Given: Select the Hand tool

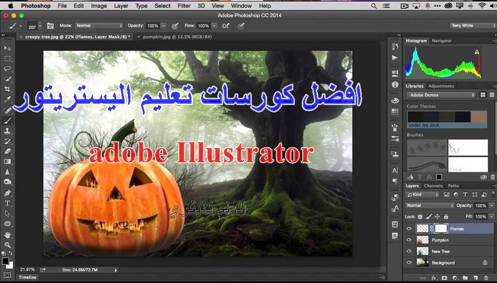Looking at the screenshot, I should (x=7, y=235).
